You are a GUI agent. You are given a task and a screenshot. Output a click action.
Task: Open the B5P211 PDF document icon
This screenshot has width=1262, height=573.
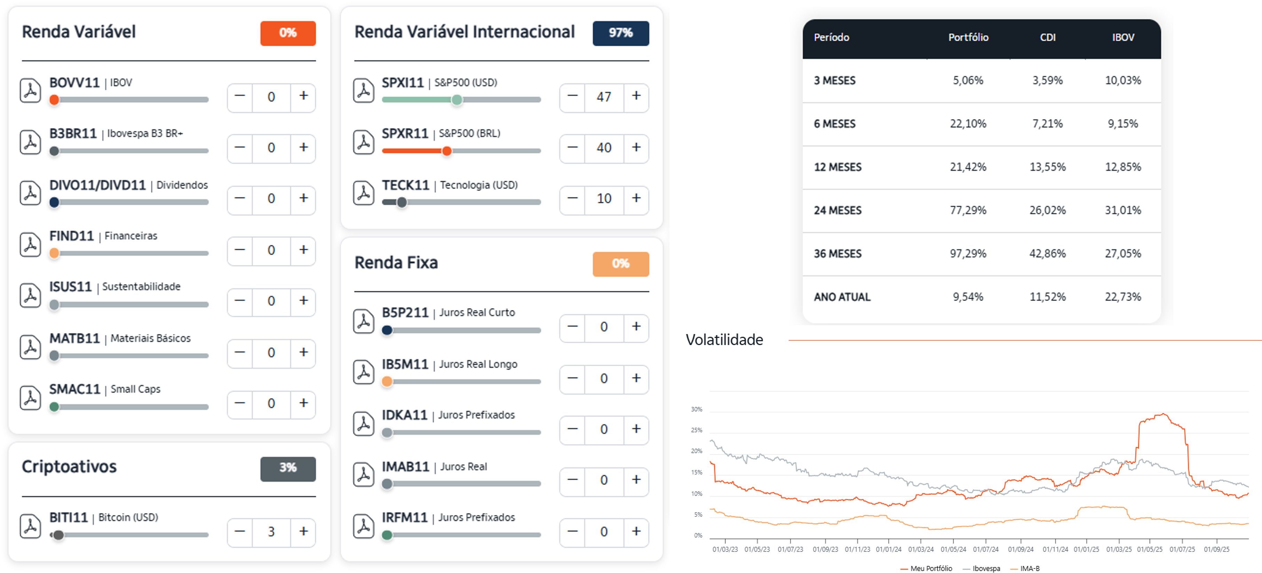click(364, 321)
